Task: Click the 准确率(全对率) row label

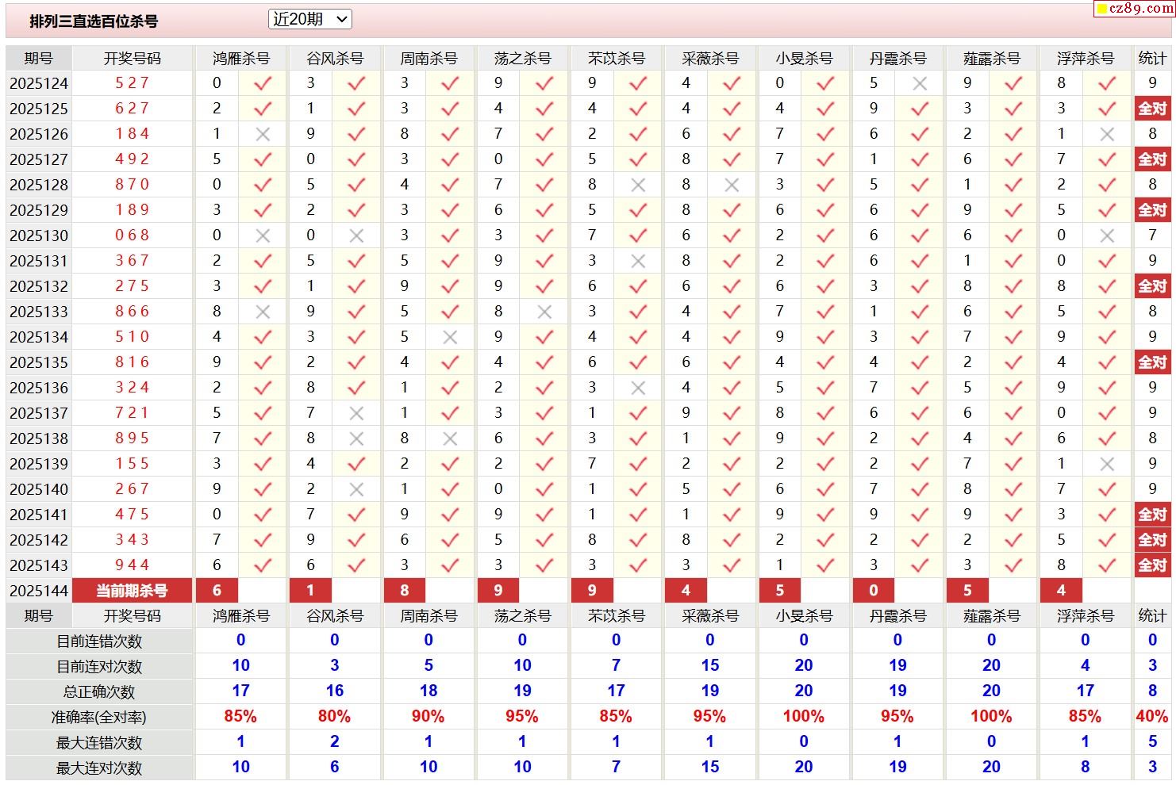Action: (x=99, y=718)
